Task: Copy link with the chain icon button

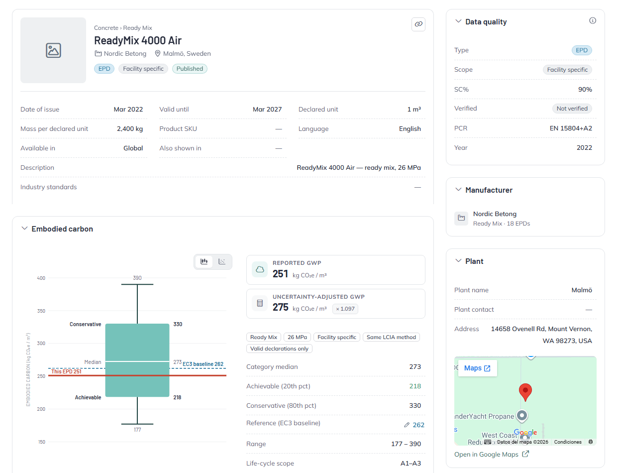Action: 418,24
